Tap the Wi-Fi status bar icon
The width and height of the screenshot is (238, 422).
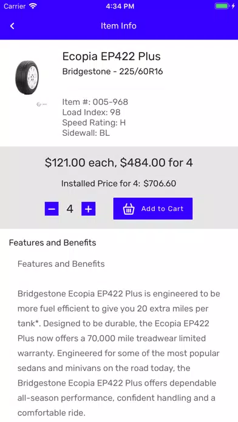pos(33,6)
